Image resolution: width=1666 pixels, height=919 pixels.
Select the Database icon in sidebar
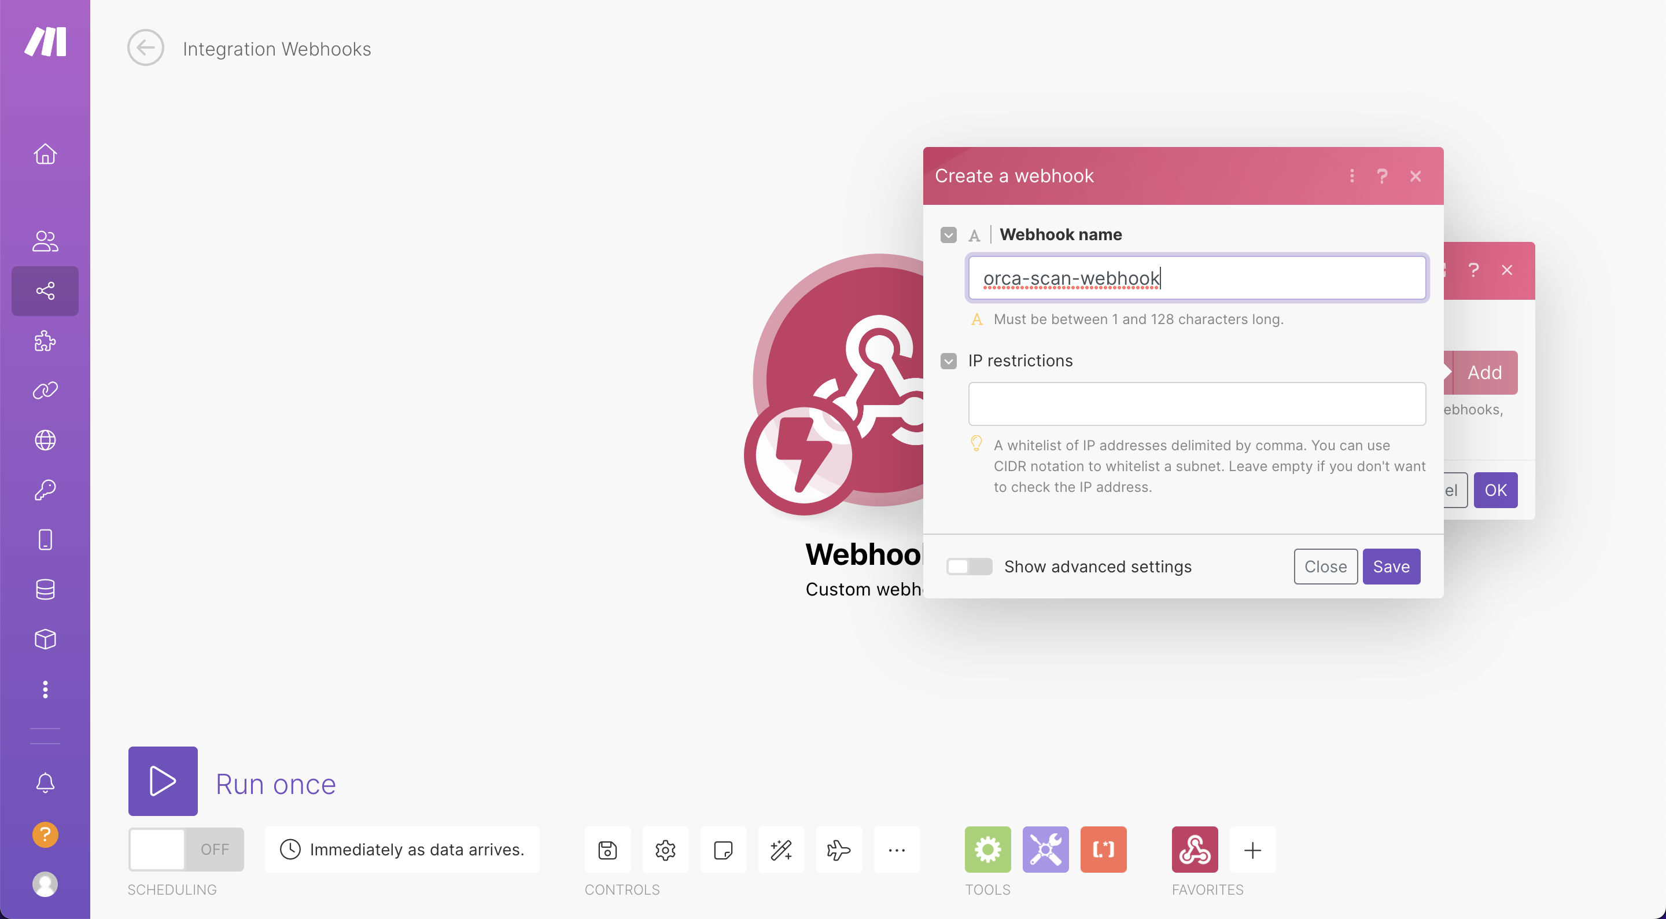pyautogui.click(x=45, y=590)
